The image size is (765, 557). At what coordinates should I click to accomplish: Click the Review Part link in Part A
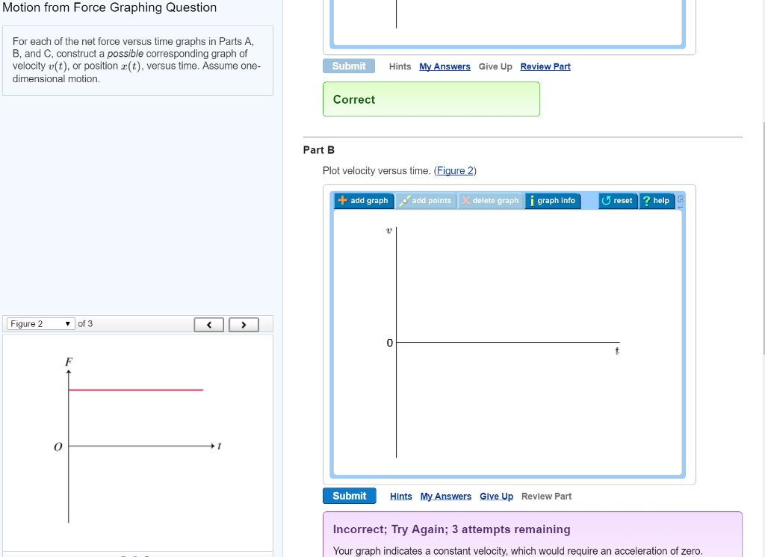pos(545,66)
